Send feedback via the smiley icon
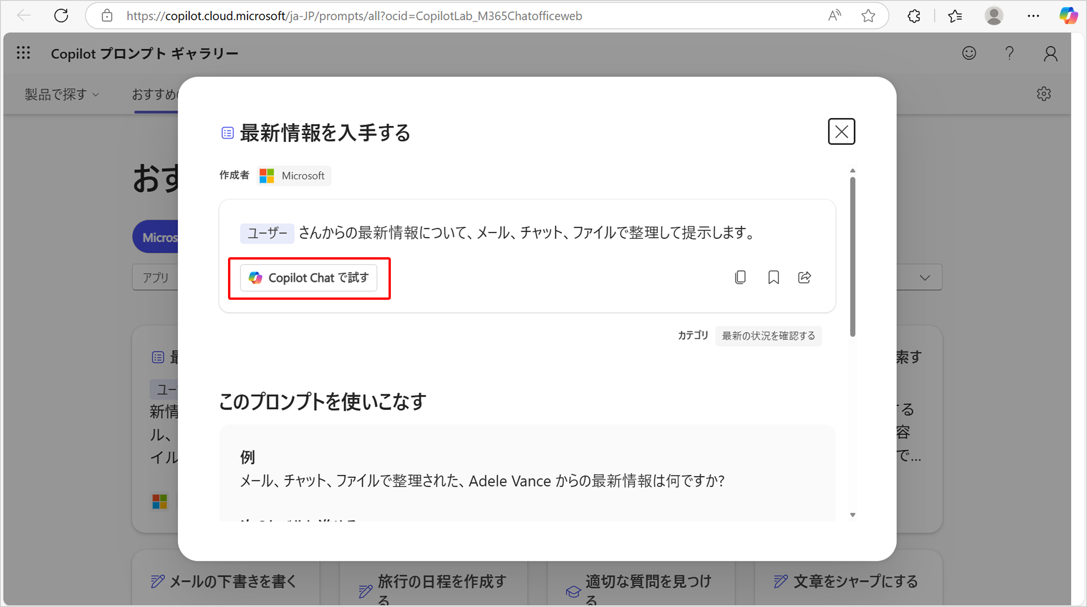 (970, 53)
